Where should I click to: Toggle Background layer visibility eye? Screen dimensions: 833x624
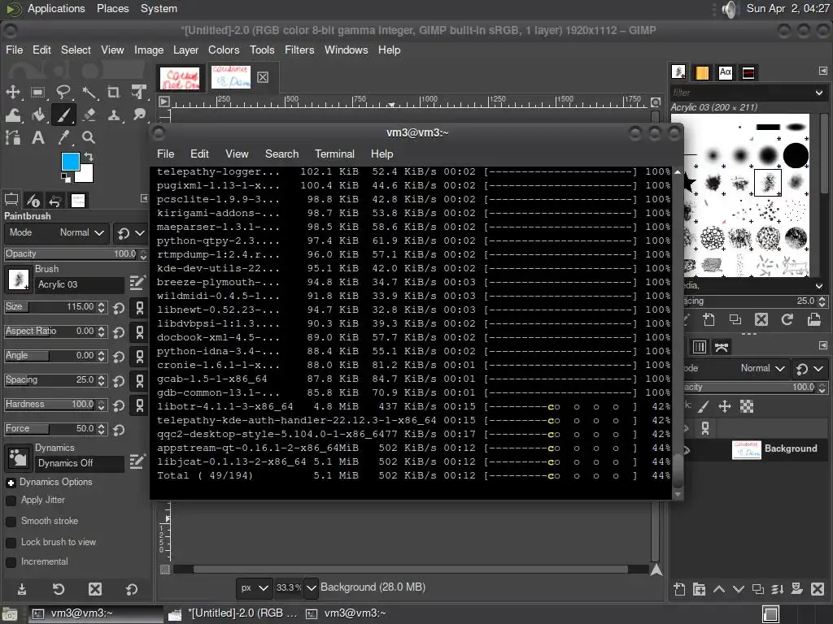[687, 450]
